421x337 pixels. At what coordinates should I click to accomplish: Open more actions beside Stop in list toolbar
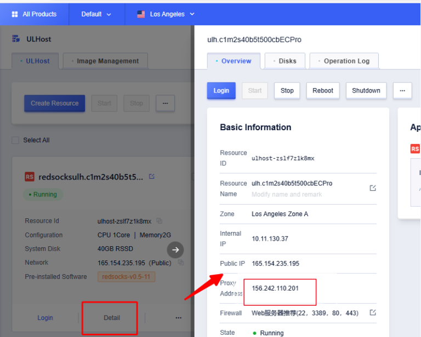[165, 103]
